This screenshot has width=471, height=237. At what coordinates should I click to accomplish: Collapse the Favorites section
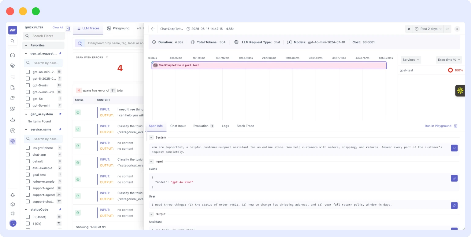[x=26, y=45]
